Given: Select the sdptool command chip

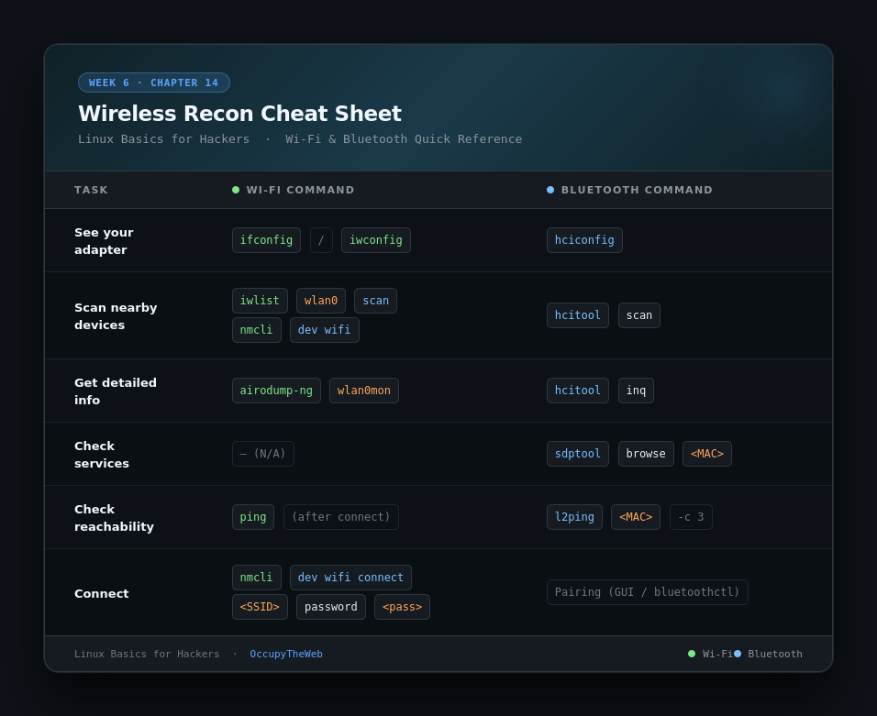Looking at the screenshot, I should [578, 454].
